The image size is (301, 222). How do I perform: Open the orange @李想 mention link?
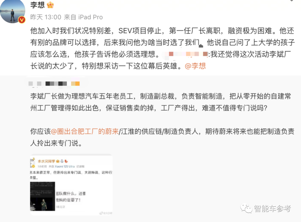click(195, 66)
